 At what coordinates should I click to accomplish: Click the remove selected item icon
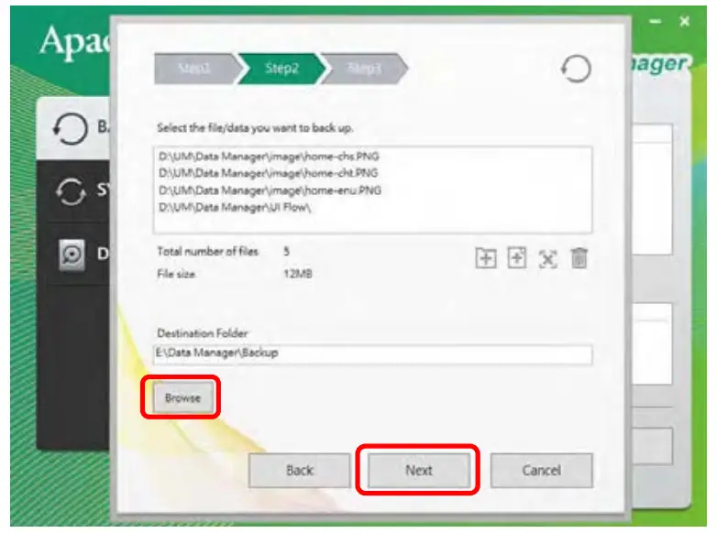(547, 259)
